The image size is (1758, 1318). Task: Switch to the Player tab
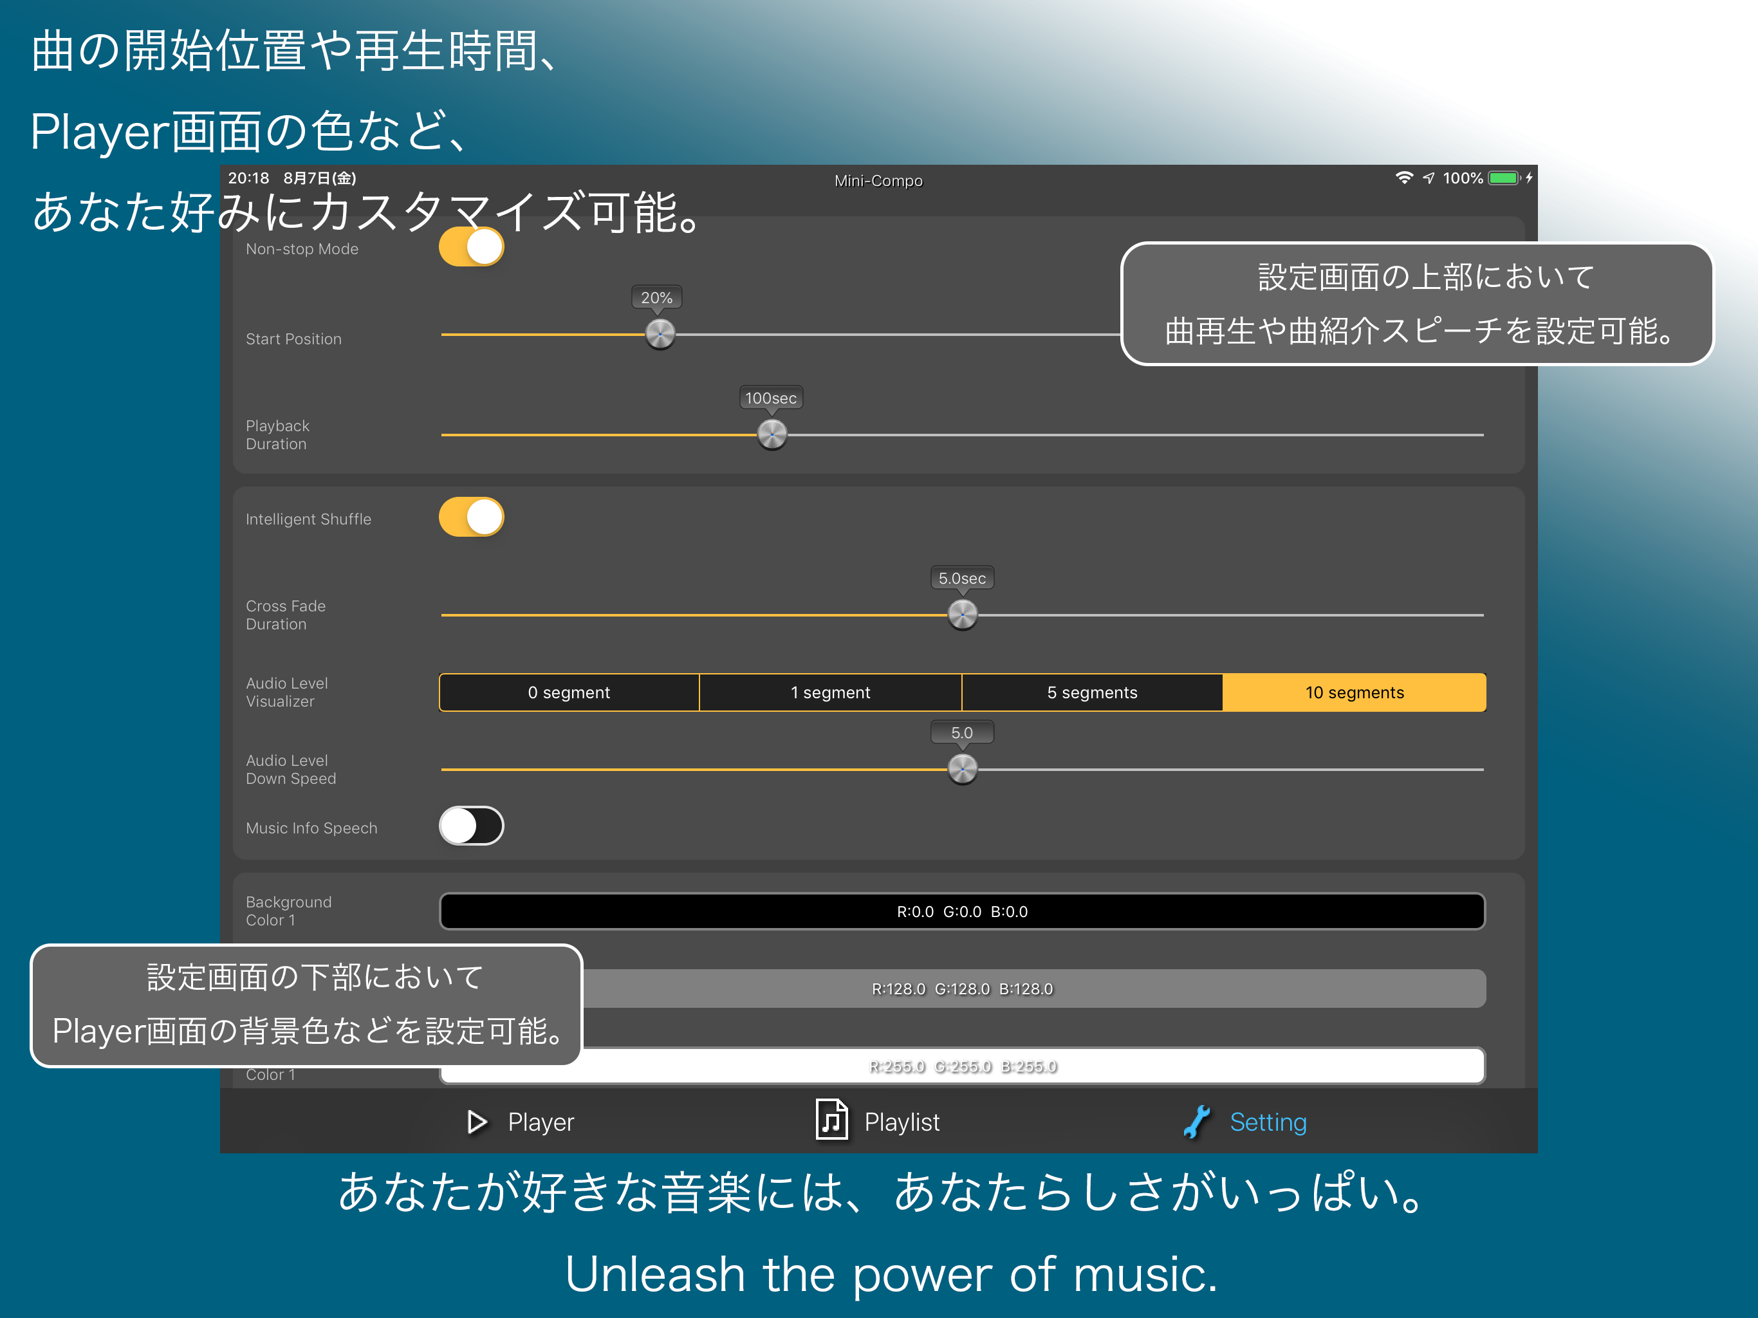click(520, 1122)
